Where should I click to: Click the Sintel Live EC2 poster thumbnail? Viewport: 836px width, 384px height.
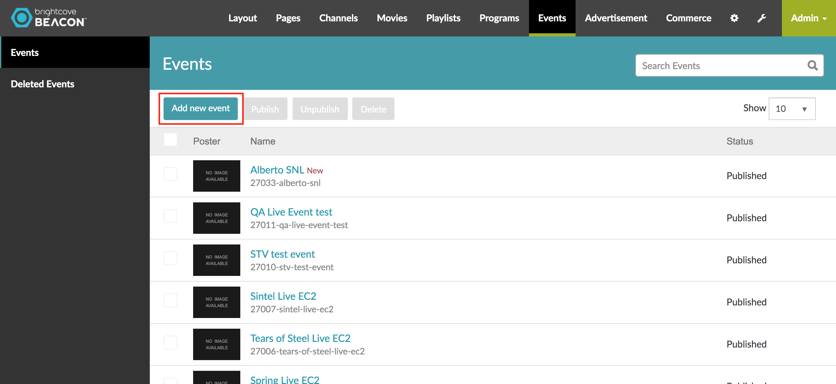216,302
